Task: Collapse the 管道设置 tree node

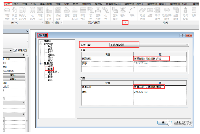Action: click(x=41, y=63)
